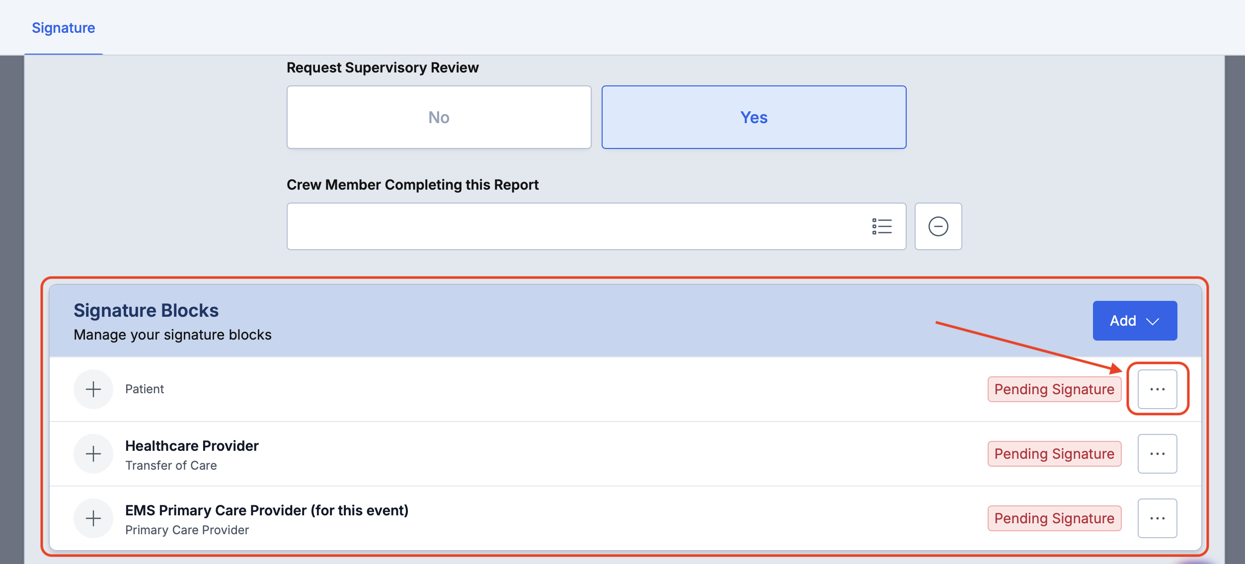Screen dimensions: 1245x564
Task: Open Patient row three-dots menu
Action: coord(1157,389)
